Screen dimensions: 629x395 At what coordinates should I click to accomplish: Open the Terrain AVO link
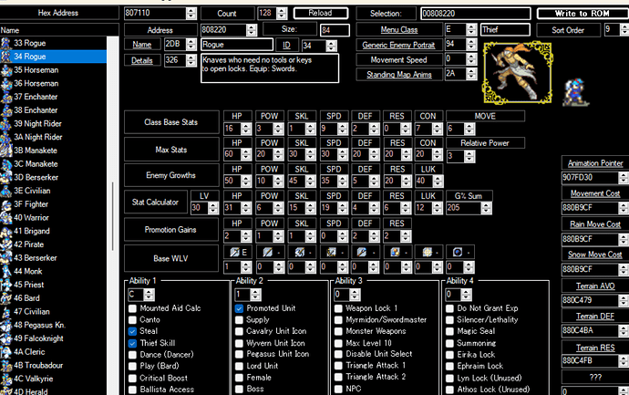click(x=595, y=286)
